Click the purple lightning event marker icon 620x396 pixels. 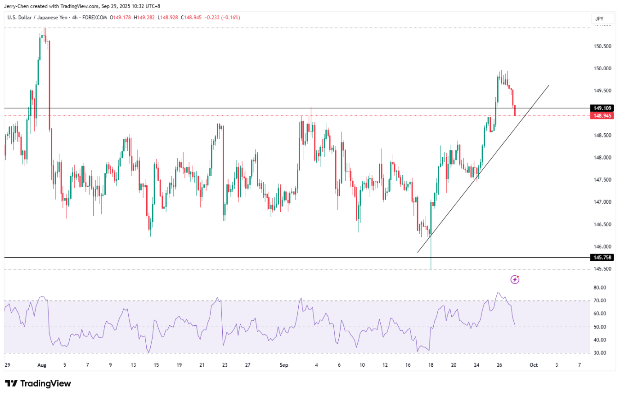click(515, 280)
